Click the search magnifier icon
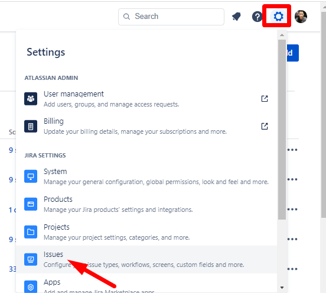326x293 pixels. tap(126, 17)
